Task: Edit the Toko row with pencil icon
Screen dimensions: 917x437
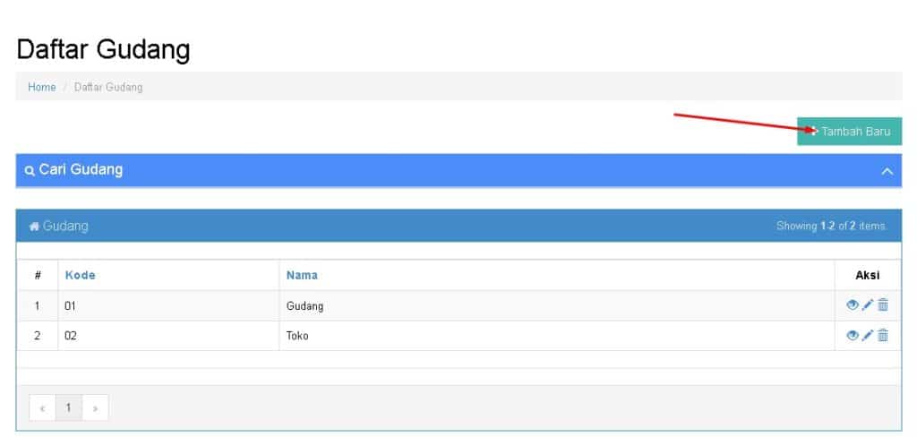Action: pyautogui.click(x=867, y=335)
